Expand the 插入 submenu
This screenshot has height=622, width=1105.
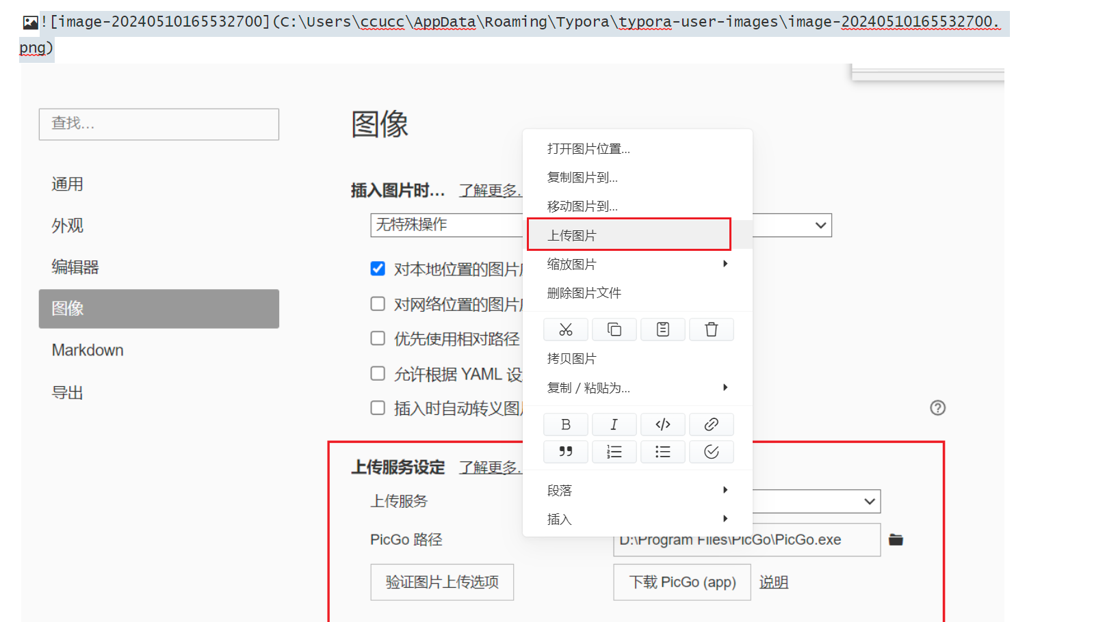[638, 519]
